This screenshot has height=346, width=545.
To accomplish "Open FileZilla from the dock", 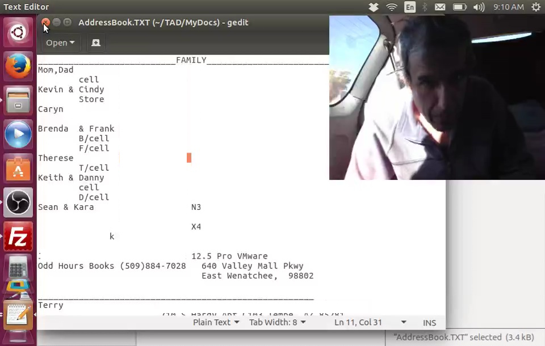I will click(18, 236).
